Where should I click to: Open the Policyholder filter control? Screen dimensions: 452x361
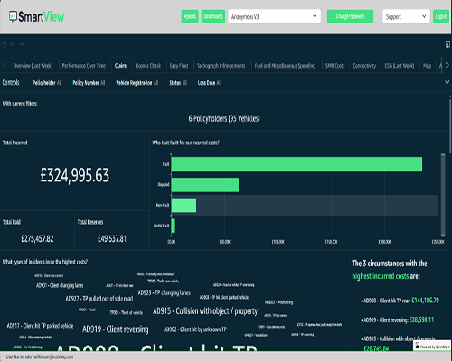coord(47,83)
